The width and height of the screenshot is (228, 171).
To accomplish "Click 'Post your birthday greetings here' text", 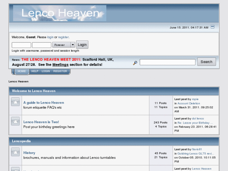I will (49, 127).
